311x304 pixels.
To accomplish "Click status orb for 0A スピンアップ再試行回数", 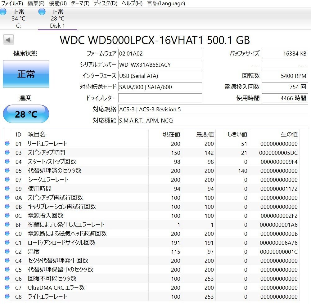I will coord(7,197).
